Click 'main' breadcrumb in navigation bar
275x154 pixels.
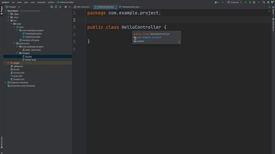19,2
